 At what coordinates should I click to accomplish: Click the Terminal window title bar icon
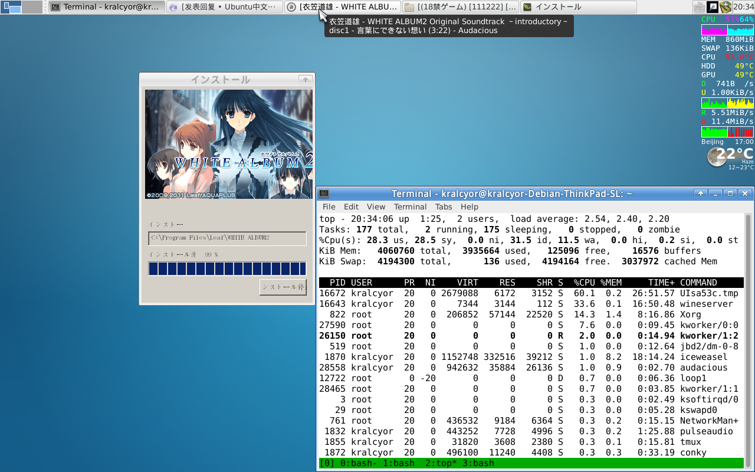coord(324,194)
